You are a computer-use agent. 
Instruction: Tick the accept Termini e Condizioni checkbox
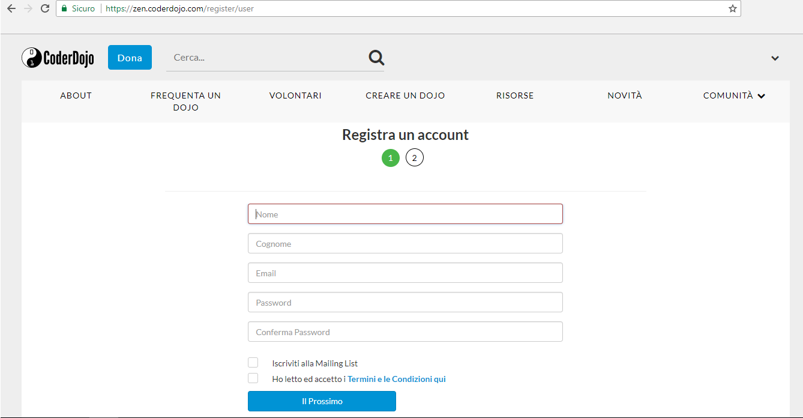coord(253,378)
